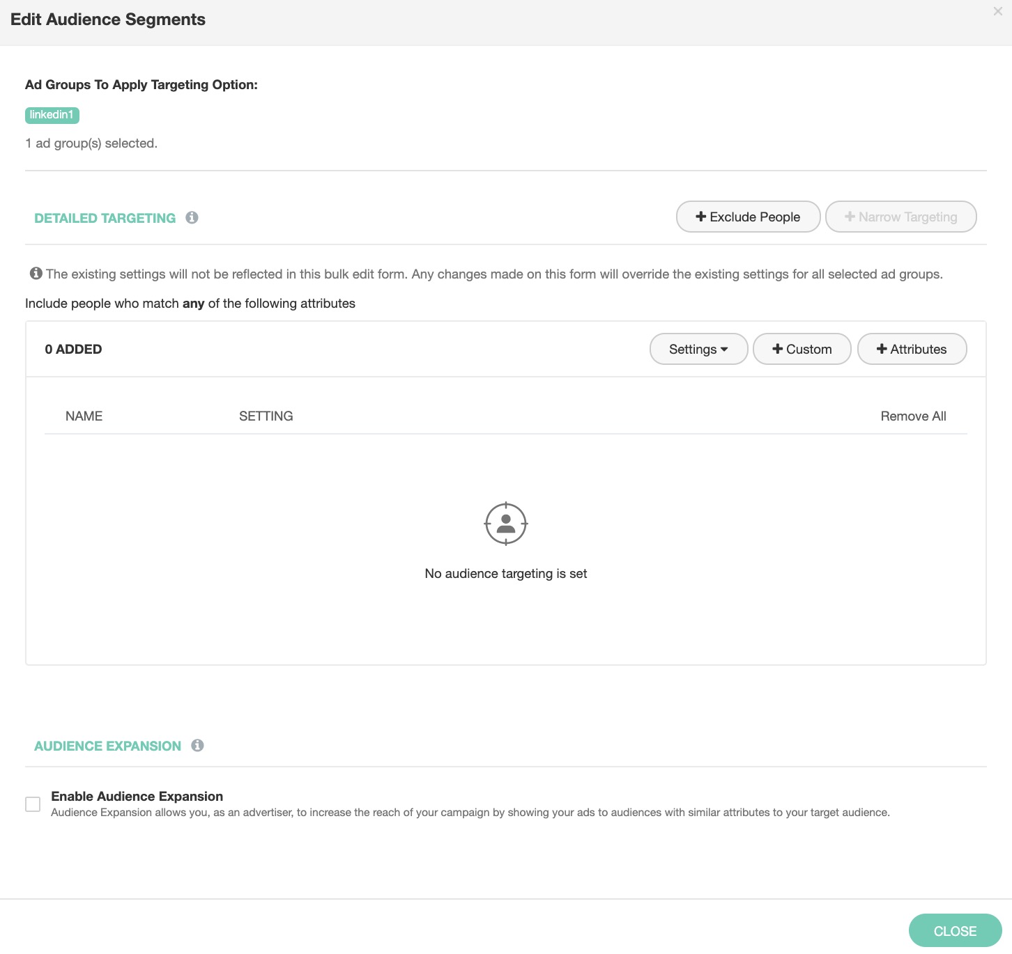This screenshot has height=954, width=1012.
Task: Dismiss the dialog with the top-right X
Action: (997, 11)
